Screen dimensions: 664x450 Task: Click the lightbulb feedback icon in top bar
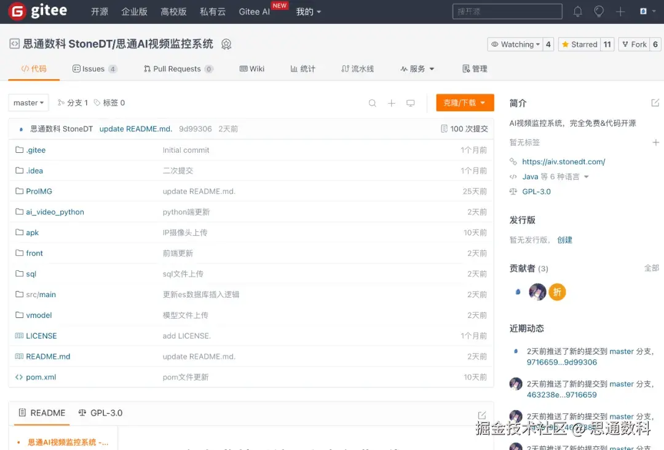pos(599,11)
